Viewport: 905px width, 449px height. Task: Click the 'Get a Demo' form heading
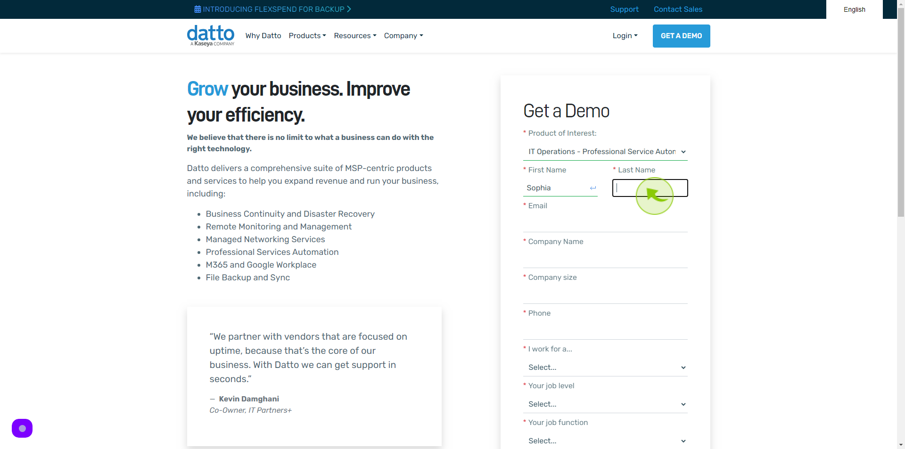(566, 111)
